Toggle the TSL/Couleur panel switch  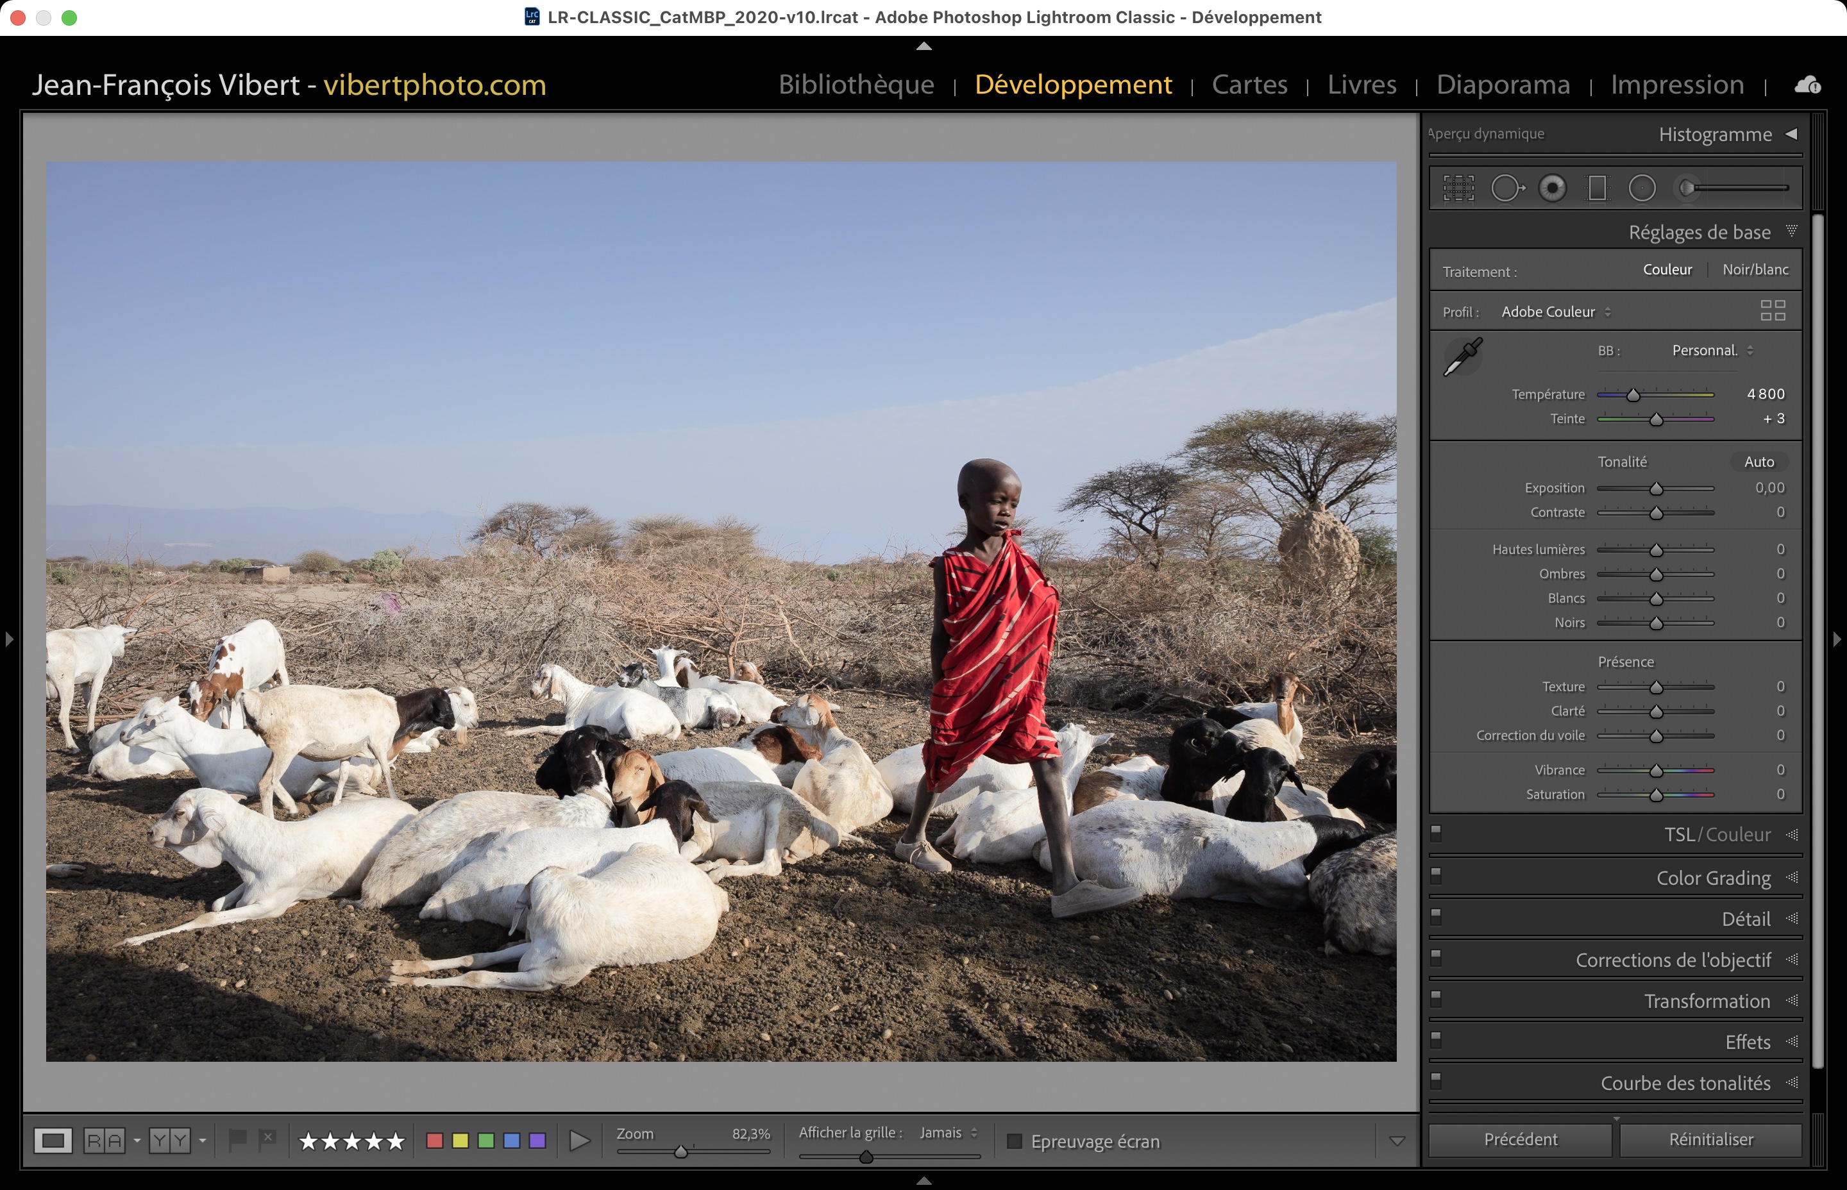[x=1436, y=832]
